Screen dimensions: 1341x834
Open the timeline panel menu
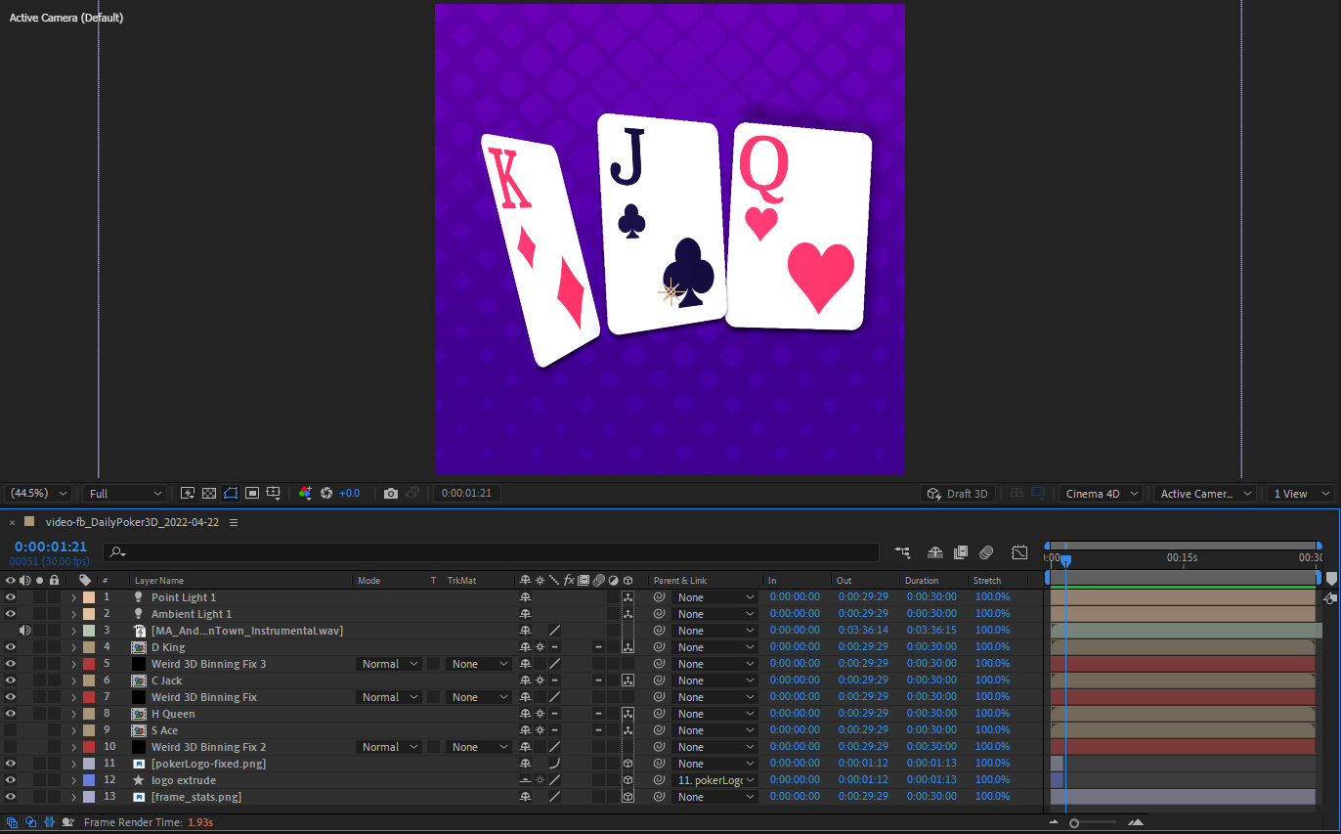click(x=233, y=521)
